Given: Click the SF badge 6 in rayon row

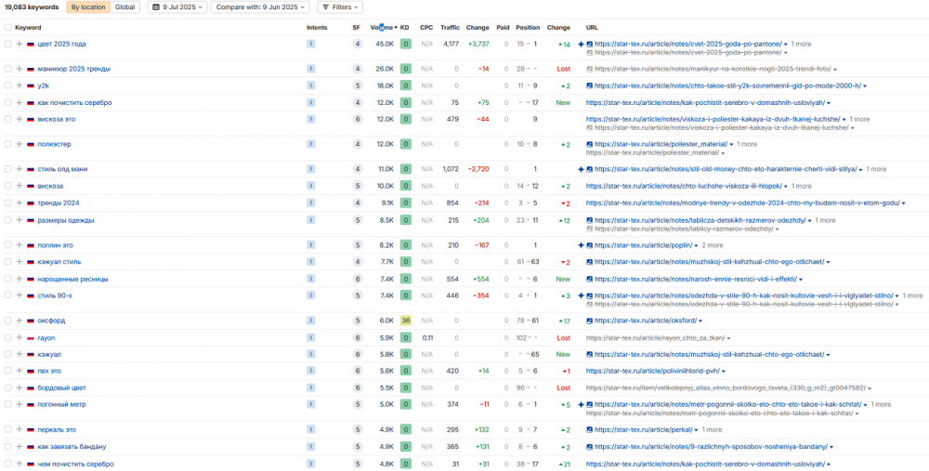Looking at the screenshot, I should click(357, 338).
